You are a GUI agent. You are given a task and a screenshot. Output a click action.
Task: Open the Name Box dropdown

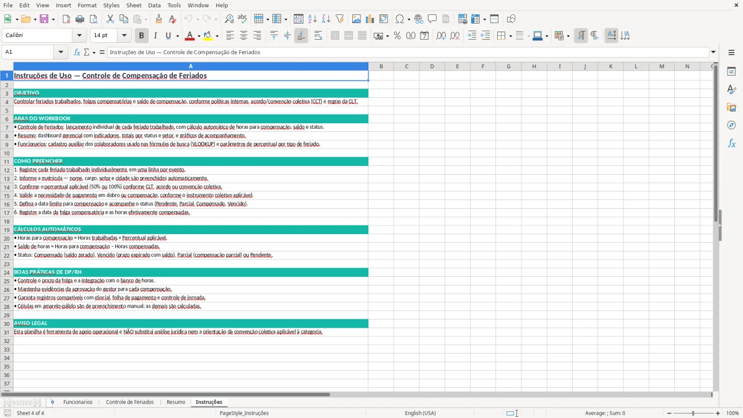click(x=61, y=52)
